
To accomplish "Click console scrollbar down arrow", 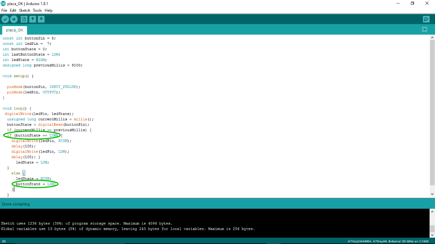I will click(x=432, y=235).
